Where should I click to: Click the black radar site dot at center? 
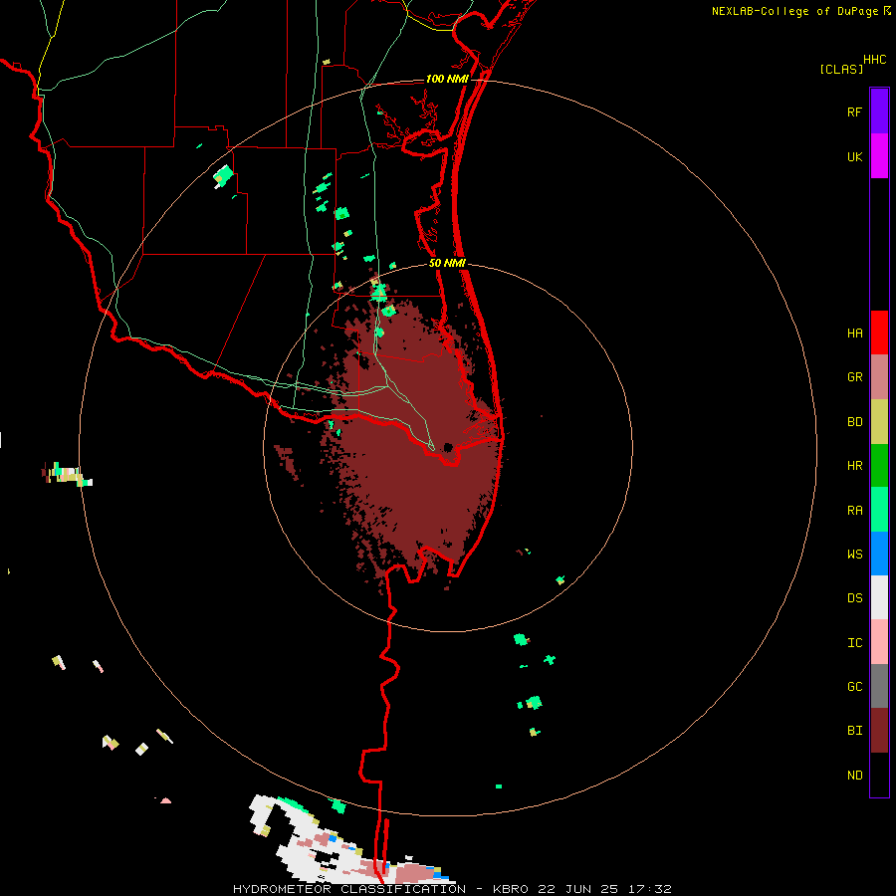tap(448, 447)
